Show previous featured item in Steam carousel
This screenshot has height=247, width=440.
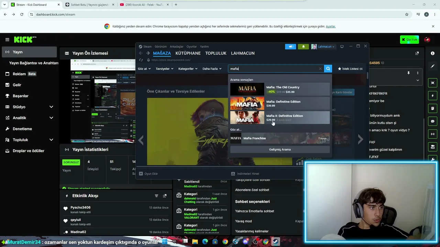coord(141,139)
